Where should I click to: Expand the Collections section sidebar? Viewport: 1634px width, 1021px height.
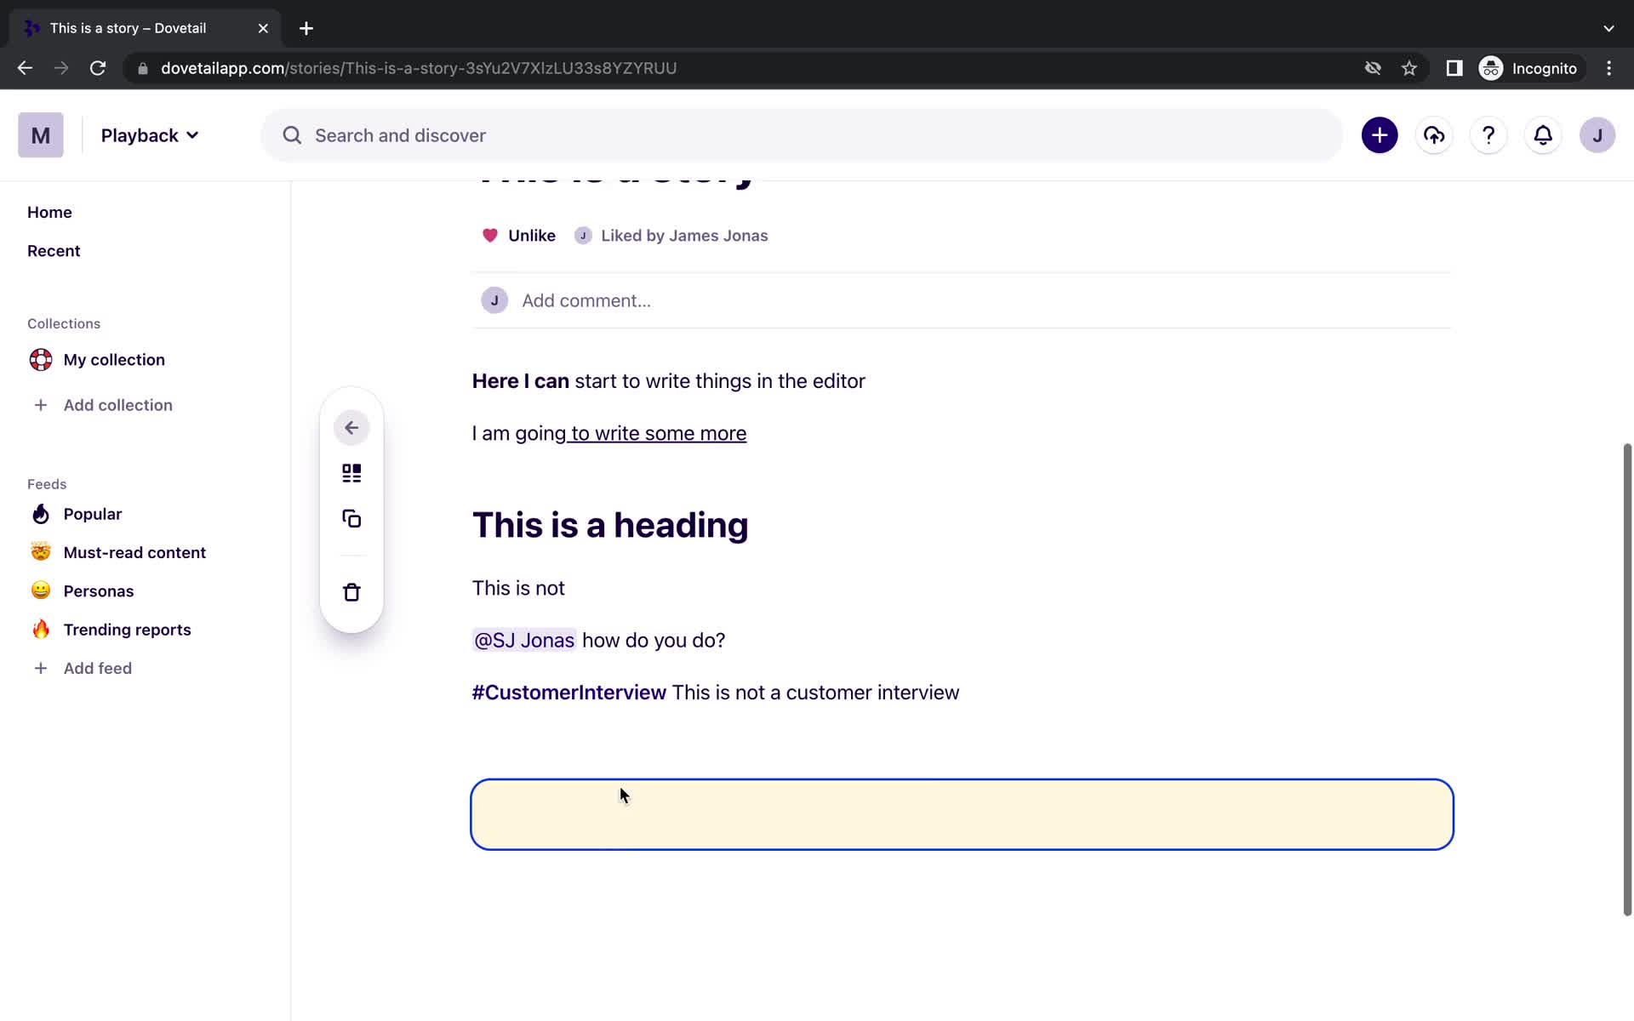coord(64,323)
